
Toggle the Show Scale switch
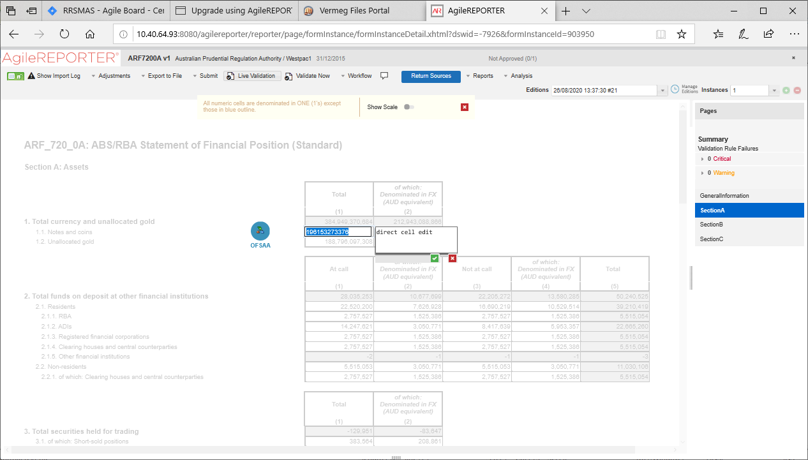click(x=409, y=107)
